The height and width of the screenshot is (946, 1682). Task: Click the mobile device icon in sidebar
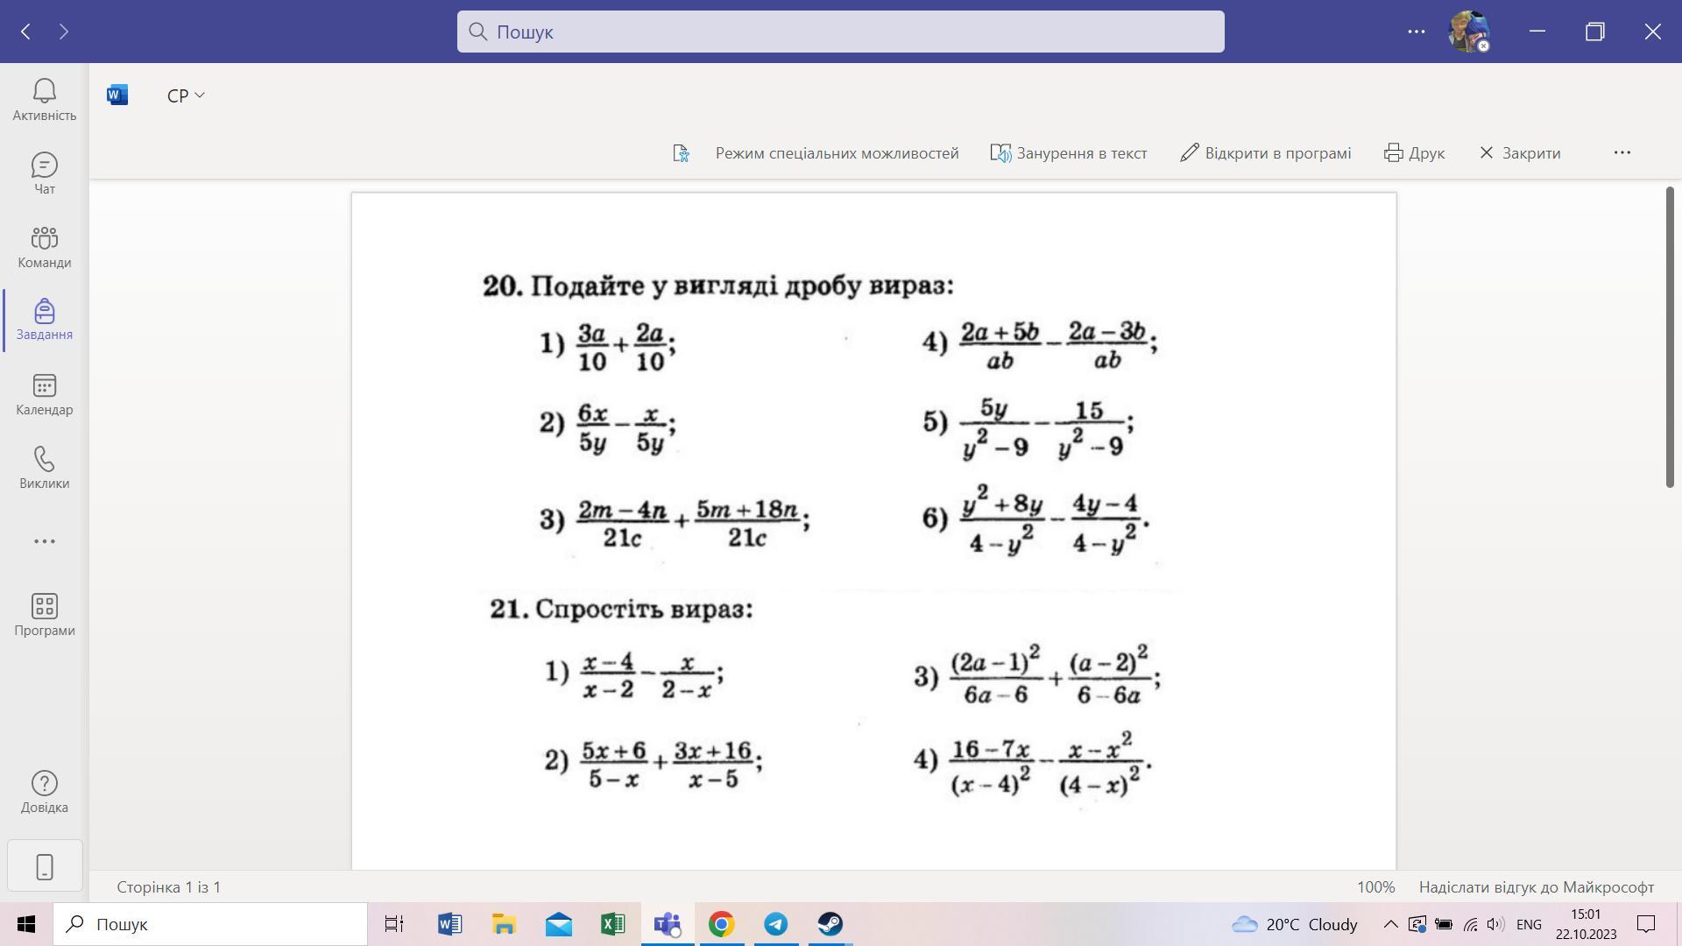tap(45, 866)
